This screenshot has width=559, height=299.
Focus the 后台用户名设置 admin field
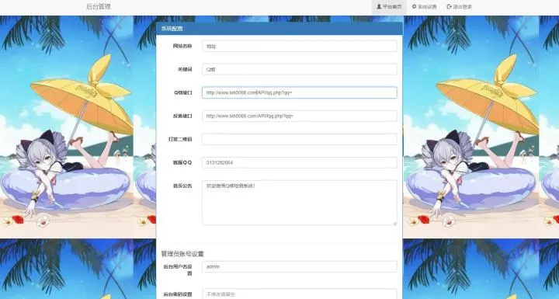point(299,266)
